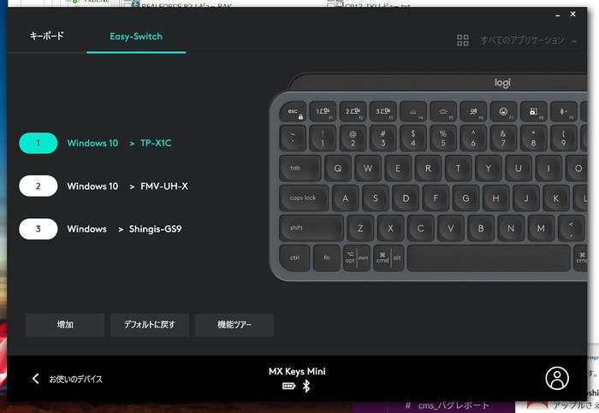Click the emoji key (F7)
This screenshot has width=599, height=413.
(503, 111)
